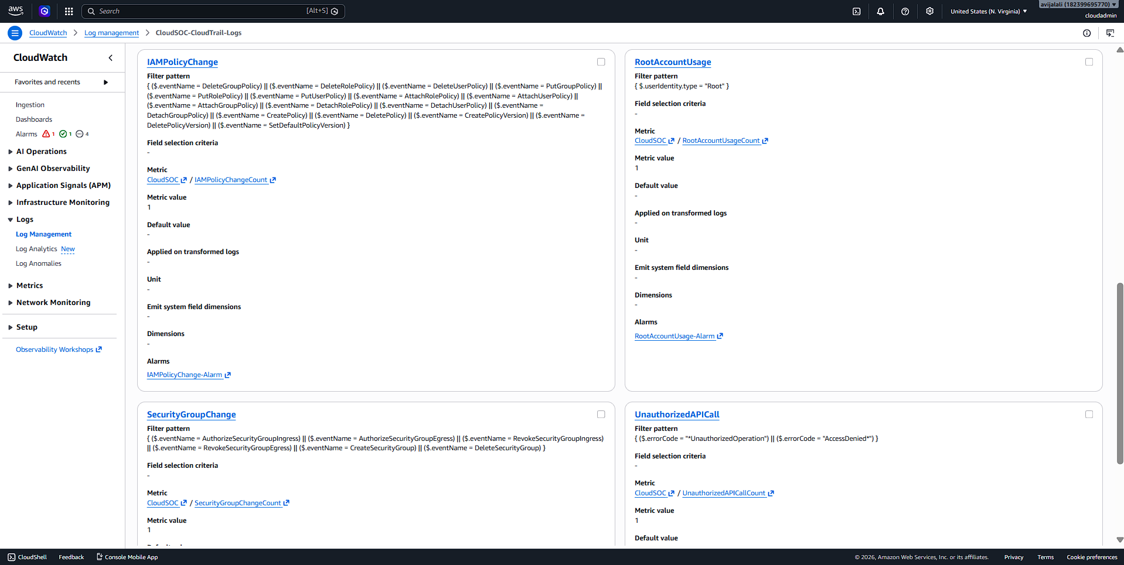
Task: Select the SecurityGroupChange filter checkbox
Action: coord(601,414)
